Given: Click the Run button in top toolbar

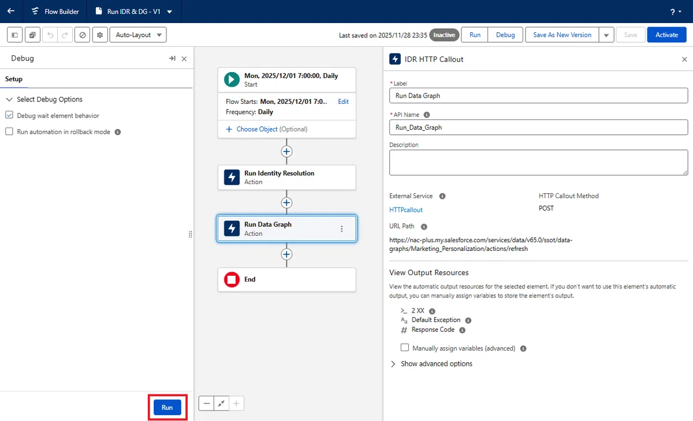Looking at the screenshot, I should [x=475, y=35].
